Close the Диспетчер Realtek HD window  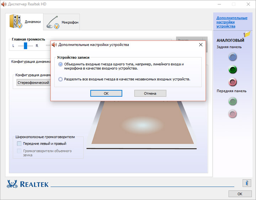(248, 4)
